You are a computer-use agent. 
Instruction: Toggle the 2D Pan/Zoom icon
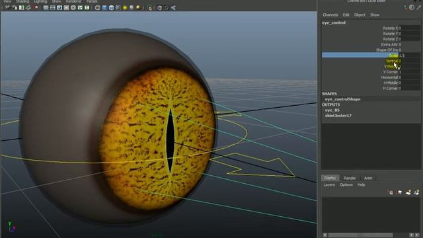35,8
